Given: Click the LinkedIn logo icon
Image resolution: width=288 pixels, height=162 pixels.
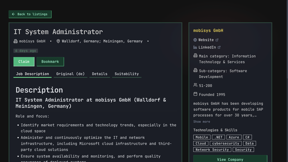Looking at the screenshot, I should coord(195,48).
